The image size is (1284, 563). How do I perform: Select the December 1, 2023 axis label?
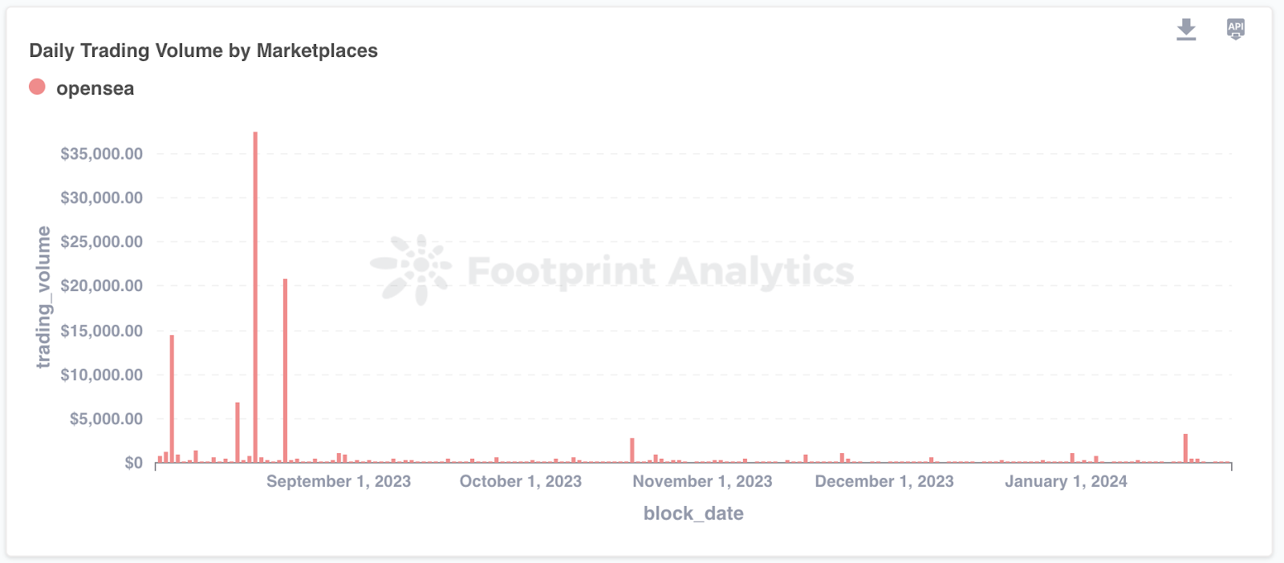[884, 481]
